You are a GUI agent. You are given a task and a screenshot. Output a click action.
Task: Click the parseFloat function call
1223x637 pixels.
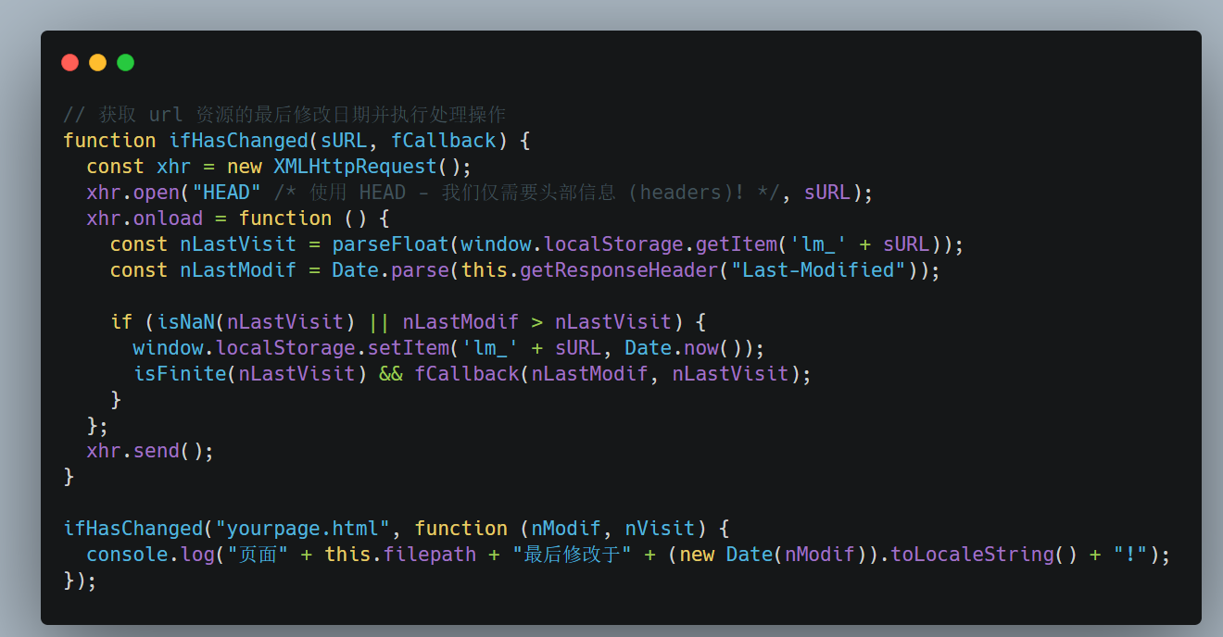click(x=390, y=244)
